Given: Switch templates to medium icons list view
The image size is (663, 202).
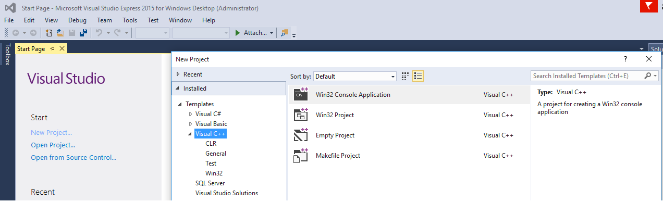Looking at the screenshot, I should click(x=418, y=76).
